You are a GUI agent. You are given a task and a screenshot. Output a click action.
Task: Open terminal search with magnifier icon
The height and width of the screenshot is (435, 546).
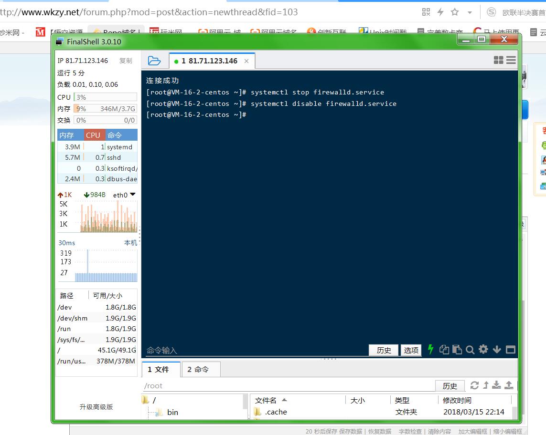(470, 350)
